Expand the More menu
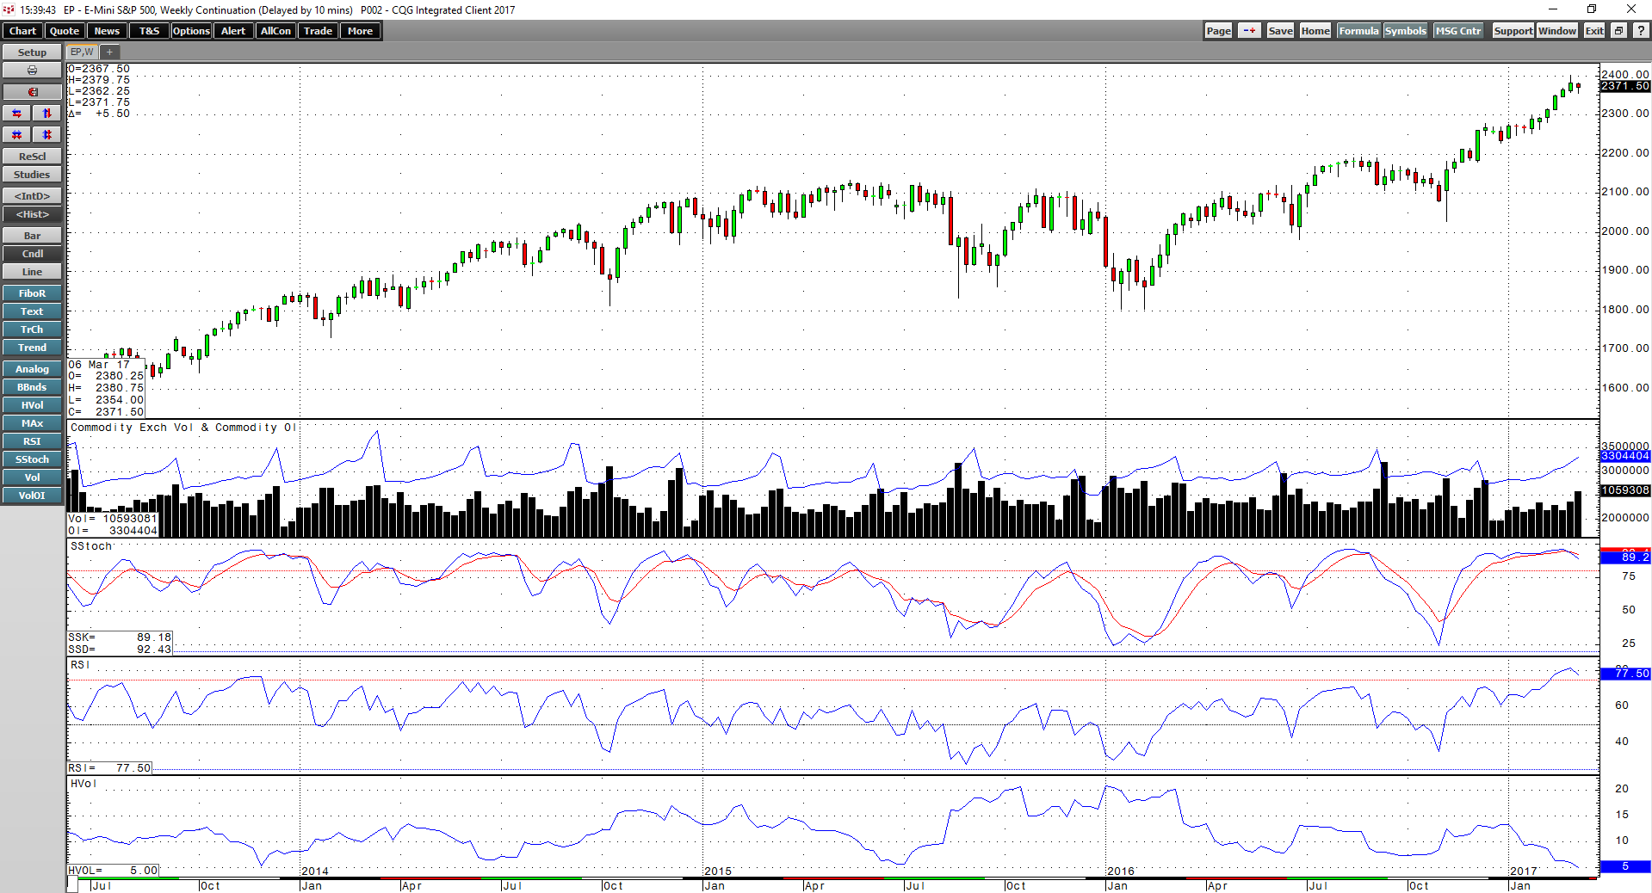The image size is (1652, 893). click(x=360, y=31)
